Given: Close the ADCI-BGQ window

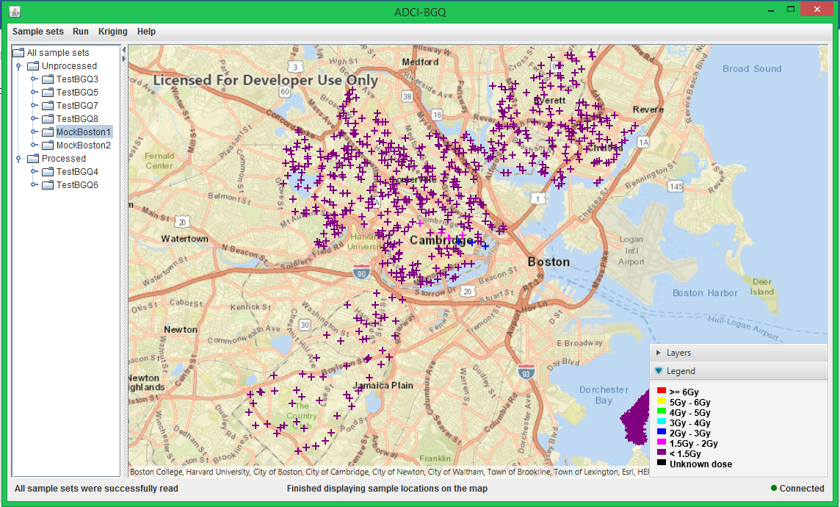Looking at the screenshot, I should click(817, 9).
